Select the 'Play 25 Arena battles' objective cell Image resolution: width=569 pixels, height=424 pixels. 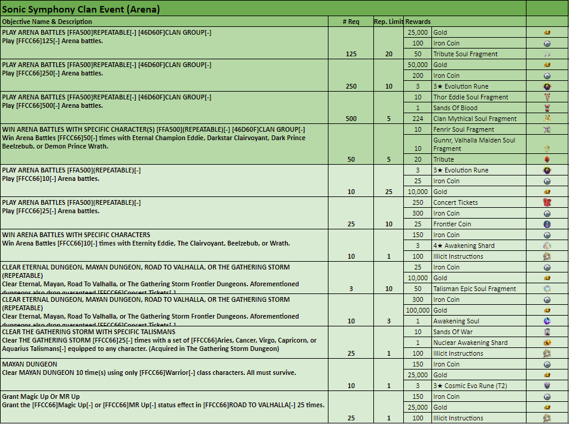pyautogui.click(x=165, y=213)
